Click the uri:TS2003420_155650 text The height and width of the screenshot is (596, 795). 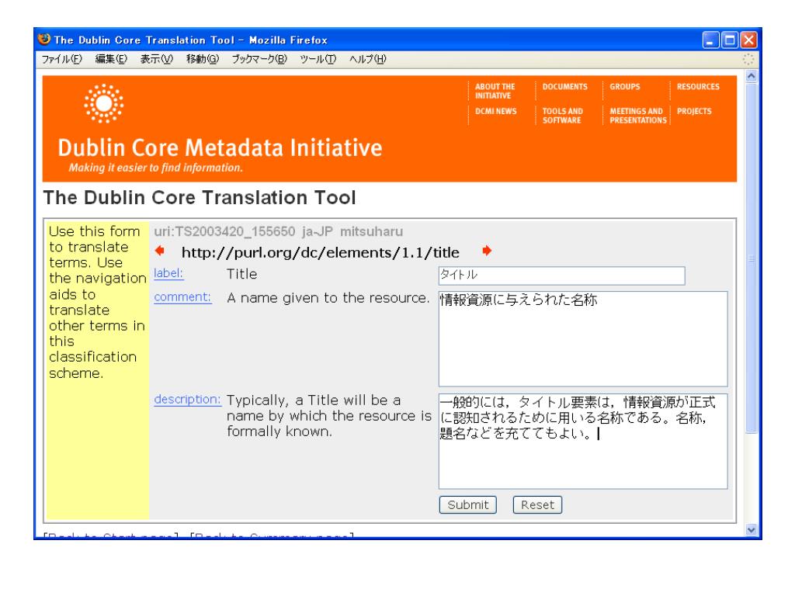point(224,231)
